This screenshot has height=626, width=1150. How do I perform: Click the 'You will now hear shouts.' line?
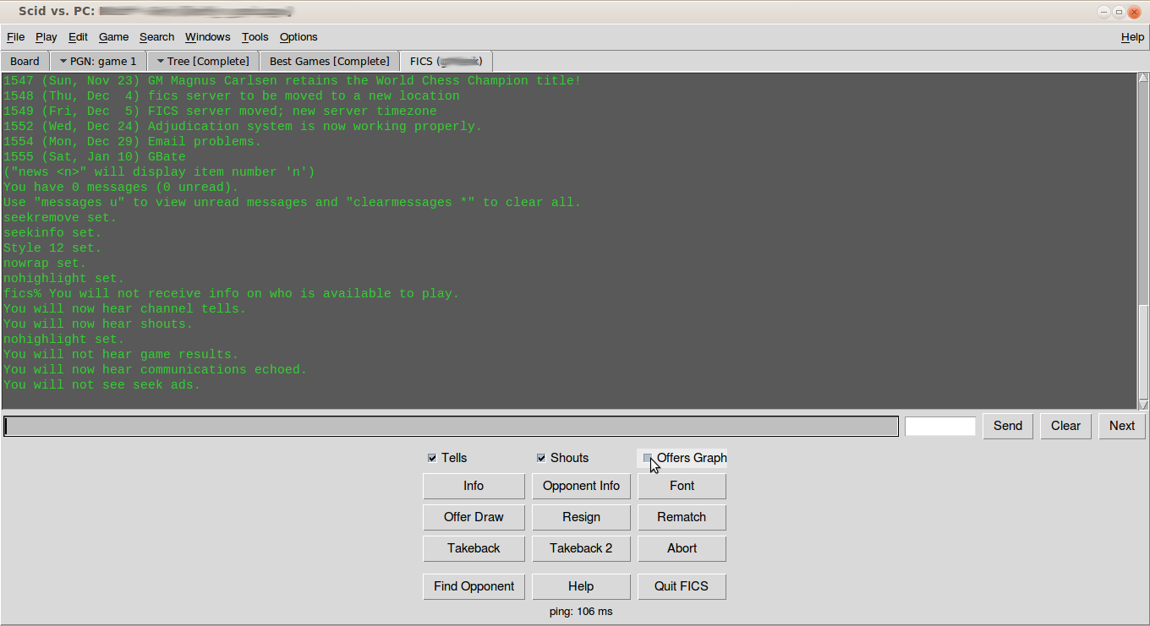[98, 324]
